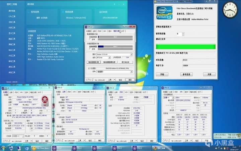Click 验证 in benchmark CPU-Z window
241x151 pixels.
(120, 80)
